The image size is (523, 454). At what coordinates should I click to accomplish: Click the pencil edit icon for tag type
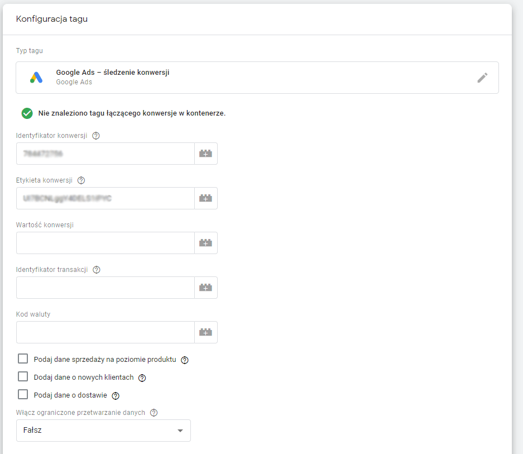click(x=482, y=78)
